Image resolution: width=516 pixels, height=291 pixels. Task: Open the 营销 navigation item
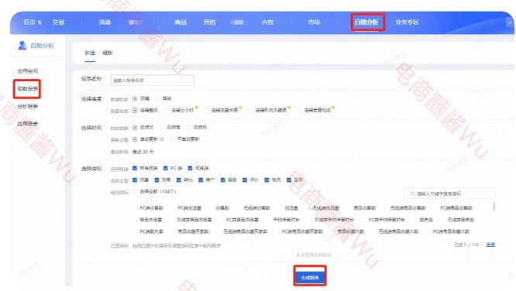210,22
